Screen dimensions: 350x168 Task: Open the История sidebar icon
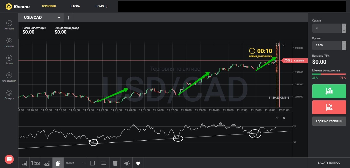click(x=9, y=25)
